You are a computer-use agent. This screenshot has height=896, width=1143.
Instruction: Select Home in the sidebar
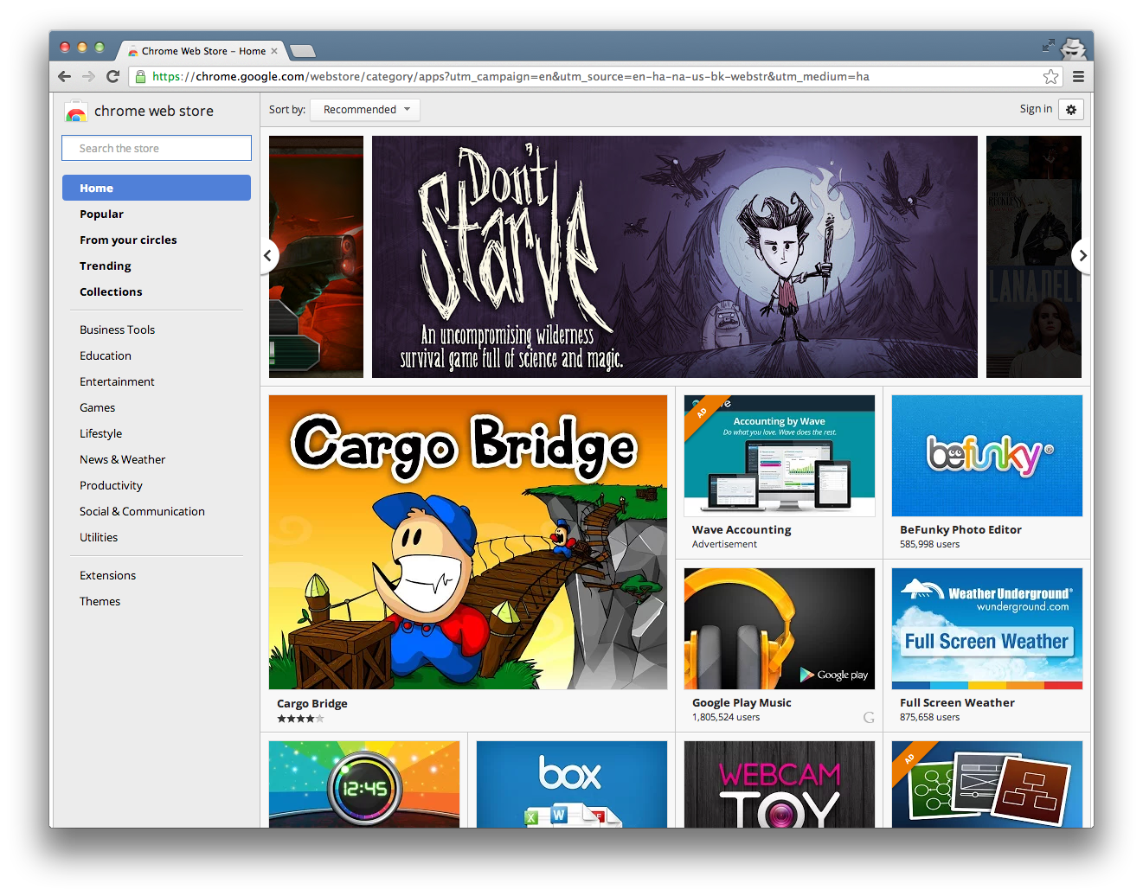point(157,188)
